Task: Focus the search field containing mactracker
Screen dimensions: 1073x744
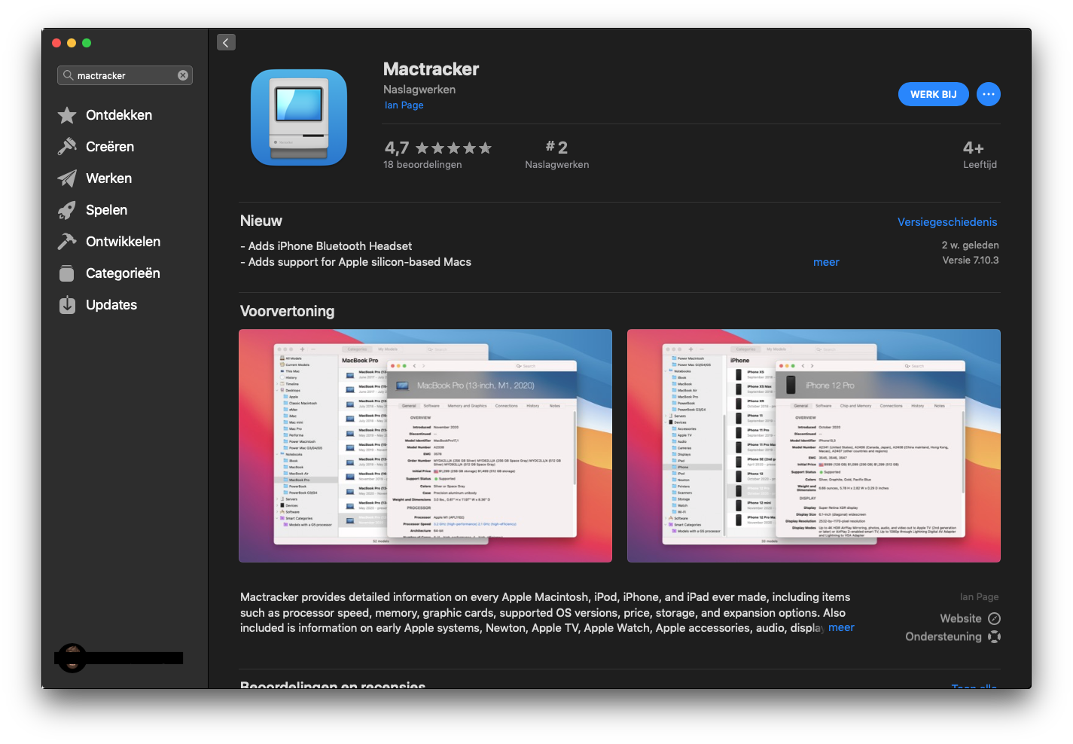Action: point(125,75)
